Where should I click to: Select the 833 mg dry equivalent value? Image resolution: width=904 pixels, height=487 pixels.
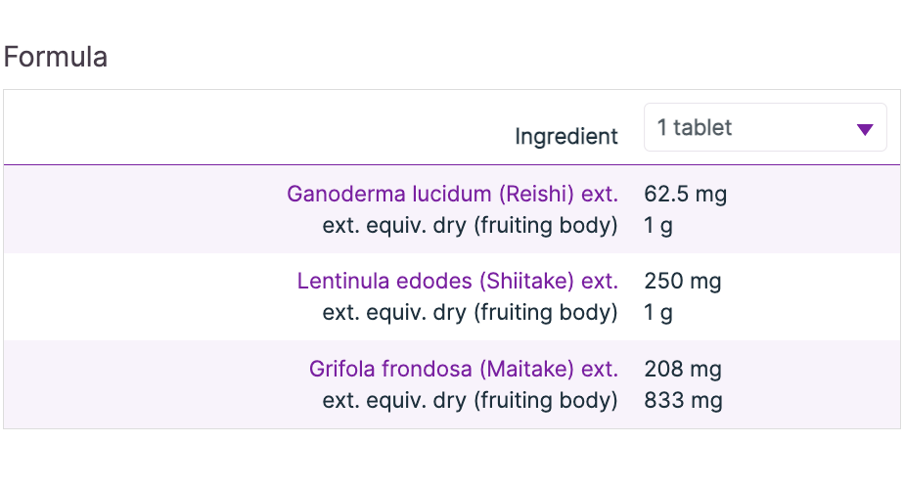point(683,400)
